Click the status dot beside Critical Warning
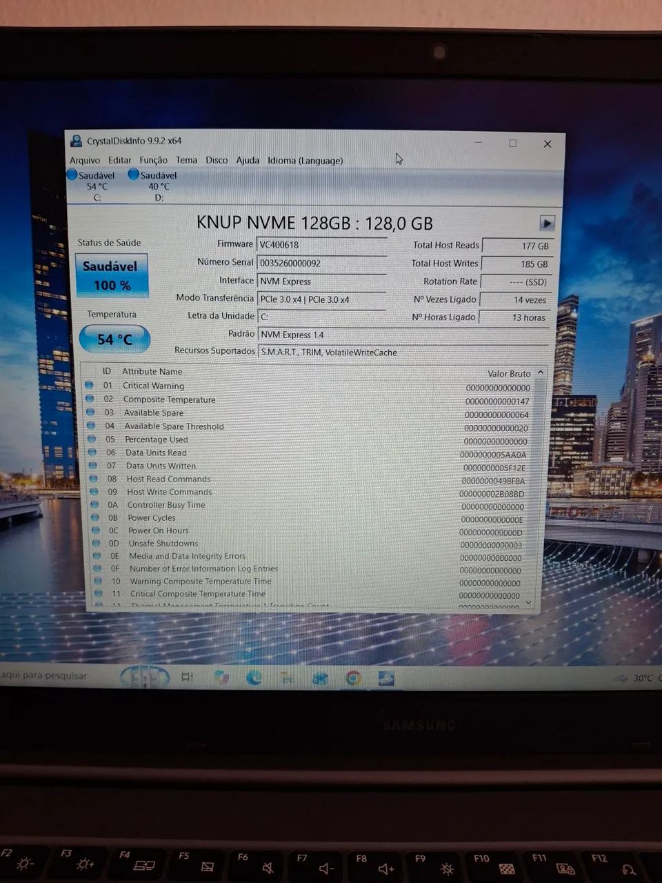662x883 pixels. point(89,385)
